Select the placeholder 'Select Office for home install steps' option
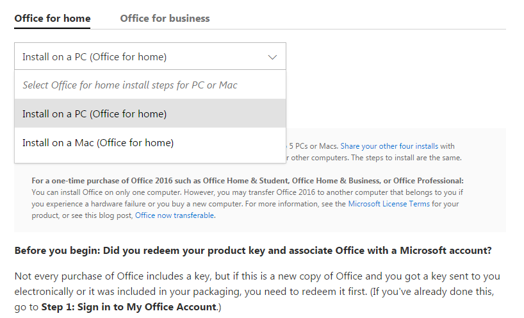 pos(130,85)
